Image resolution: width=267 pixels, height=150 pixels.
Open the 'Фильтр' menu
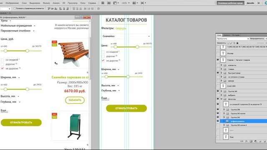(46, 3)
